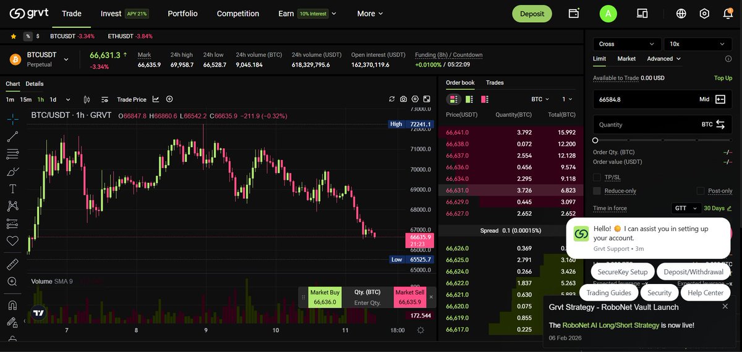The width and height of the screenshot is (742, 352).
Task: Select the Market order tab
Action: point(626,59)
